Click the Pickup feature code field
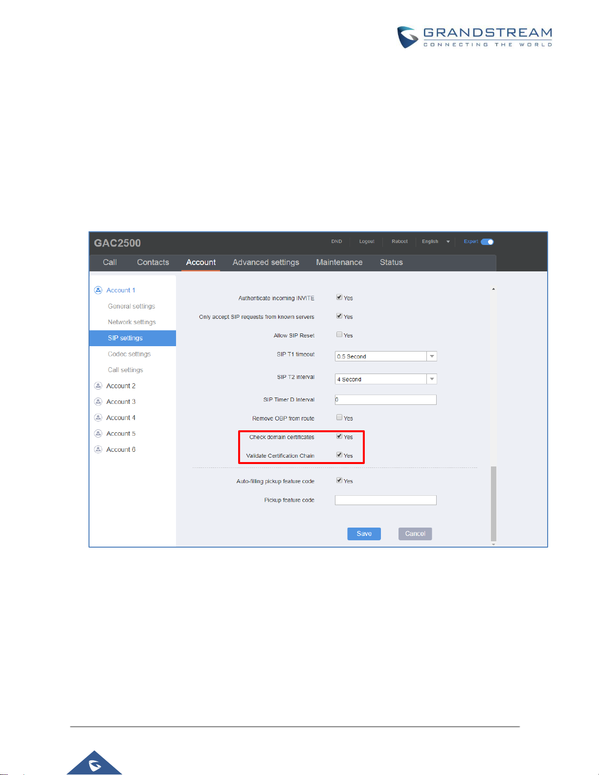 click(386, 500)
